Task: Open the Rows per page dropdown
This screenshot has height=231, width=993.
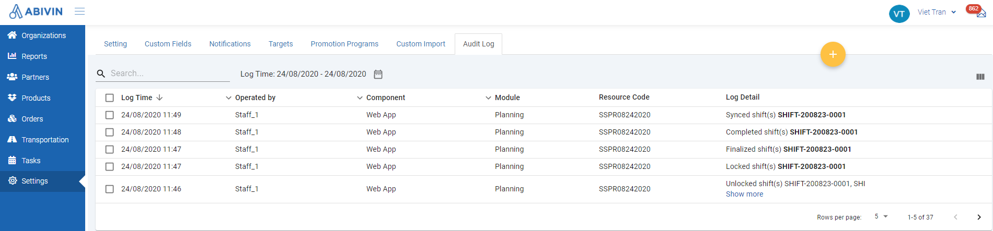Action: pyautogui.click(x=881, y=216)
